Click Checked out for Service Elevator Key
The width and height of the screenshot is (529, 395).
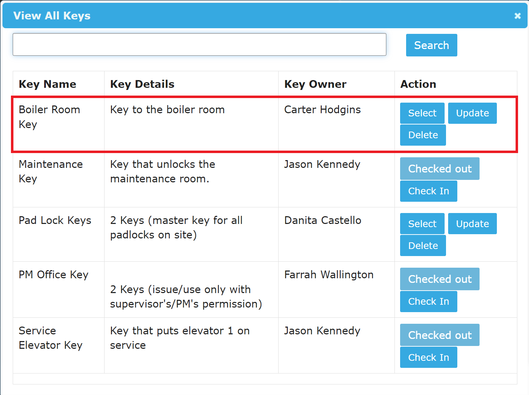point(440,335)
